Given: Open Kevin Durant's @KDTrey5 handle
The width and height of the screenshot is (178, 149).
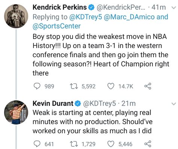Looking at the screenshot, I should point(100,104).
